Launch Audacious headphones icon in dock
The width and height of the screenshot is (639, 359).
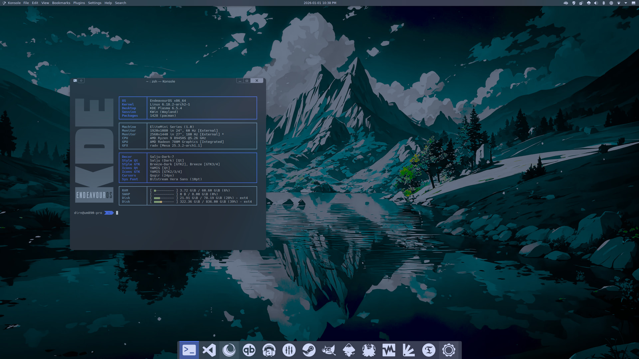click(269, 350)
